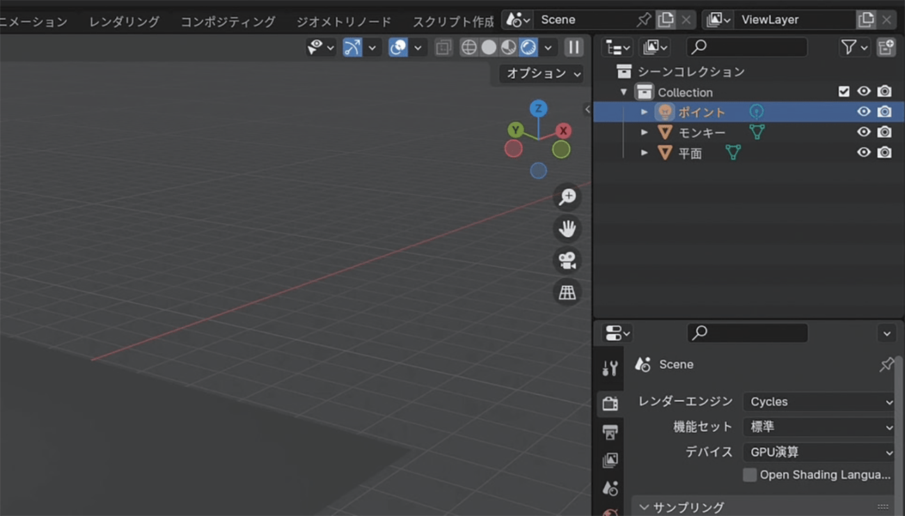Image resolution: width=905 pixels, height=516 pixels.
Task: Uncheck the Collection exclude checkbox
Action: click(x=844, y=91)
